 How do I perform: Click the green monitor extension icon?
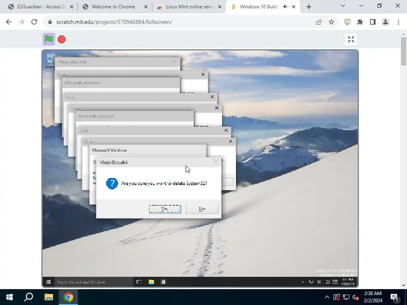(x=347, y=22)
